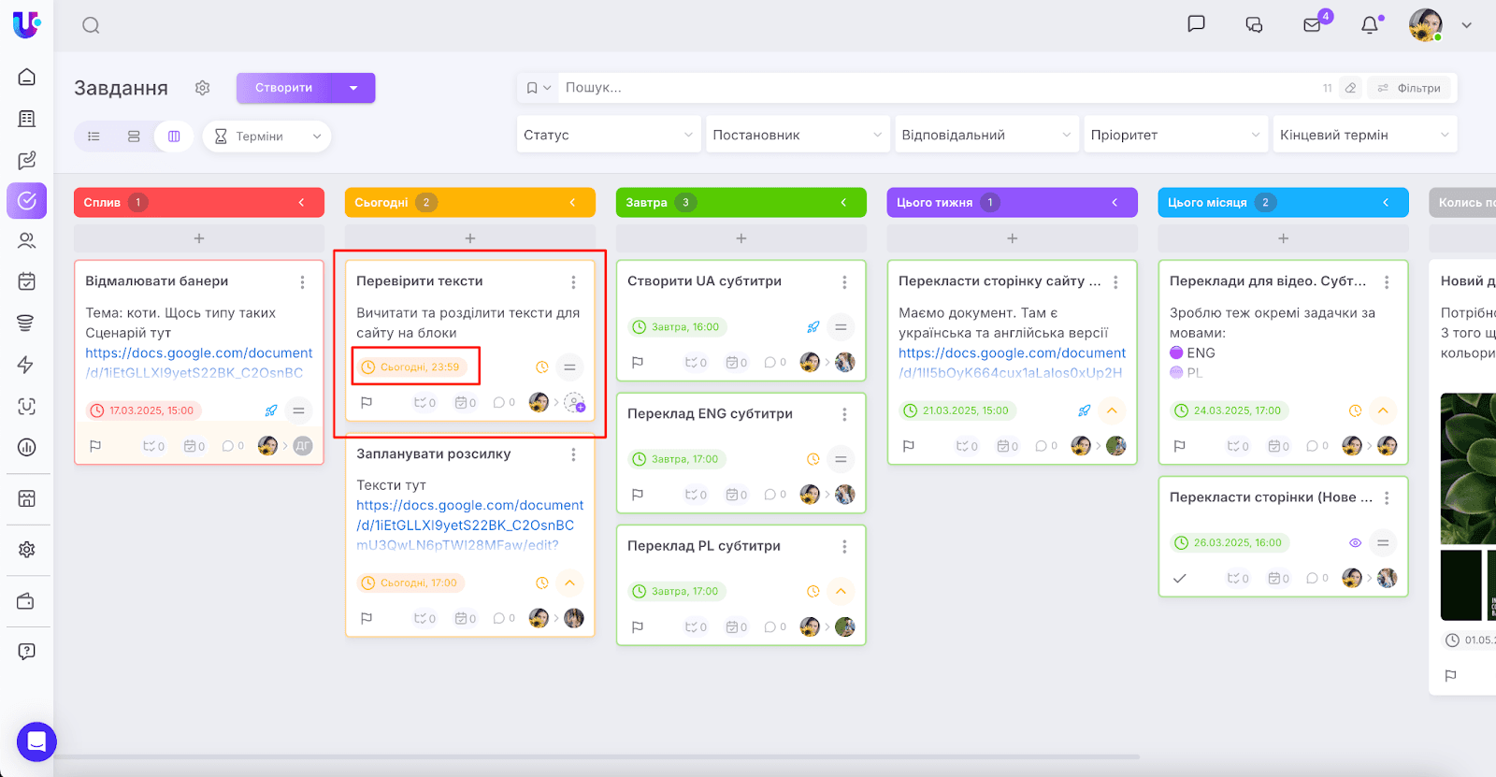Open the Фільтри button
Viewport: 1496px width, 777px height.
[1409, 88]
